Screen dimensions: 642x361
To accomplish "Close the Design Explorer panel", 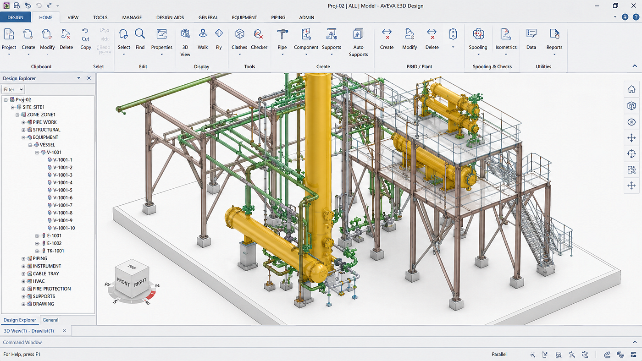I will tap(89, 78).
